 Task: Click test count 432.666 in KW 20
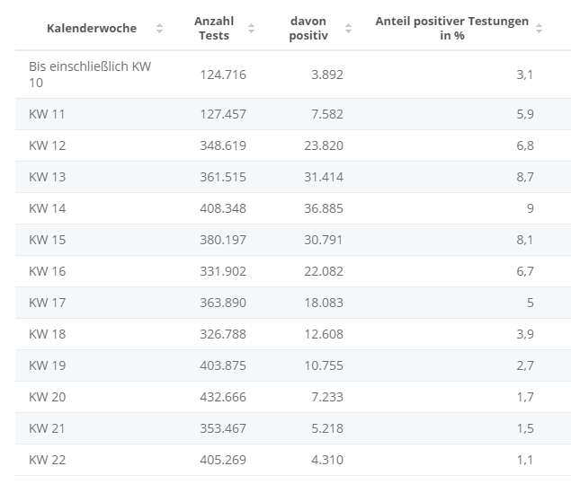point(222,397)
